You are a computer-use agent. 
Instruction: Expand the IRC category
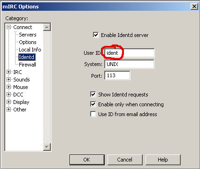click(x=9, y=72)
